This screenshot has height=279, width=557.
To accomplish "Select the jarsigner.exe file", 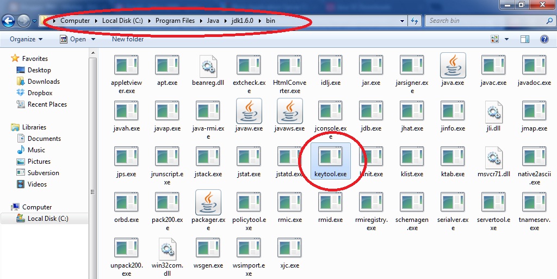I will [x=412, y=74].
